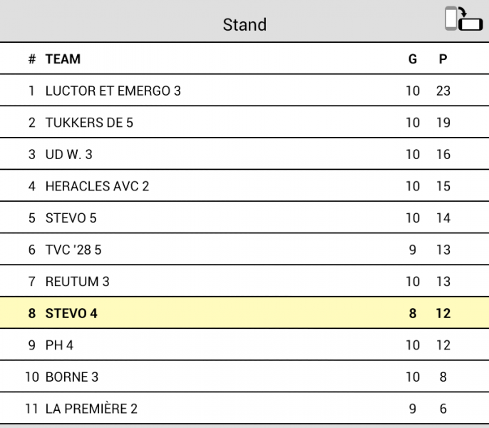Select the UD W. 3 team
The height and width of the screenshot is (428, 489).
[244, 154]
